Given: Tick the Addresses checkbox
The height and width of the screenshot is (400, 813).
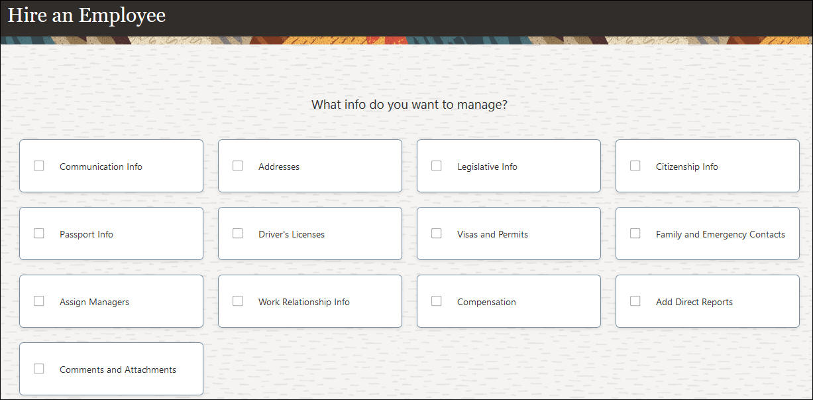Looking at the screenshot, I should click(238, 166).
